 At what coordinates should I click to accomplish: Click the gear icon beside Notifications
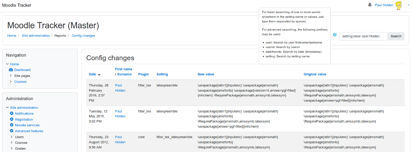click(11, 113)
